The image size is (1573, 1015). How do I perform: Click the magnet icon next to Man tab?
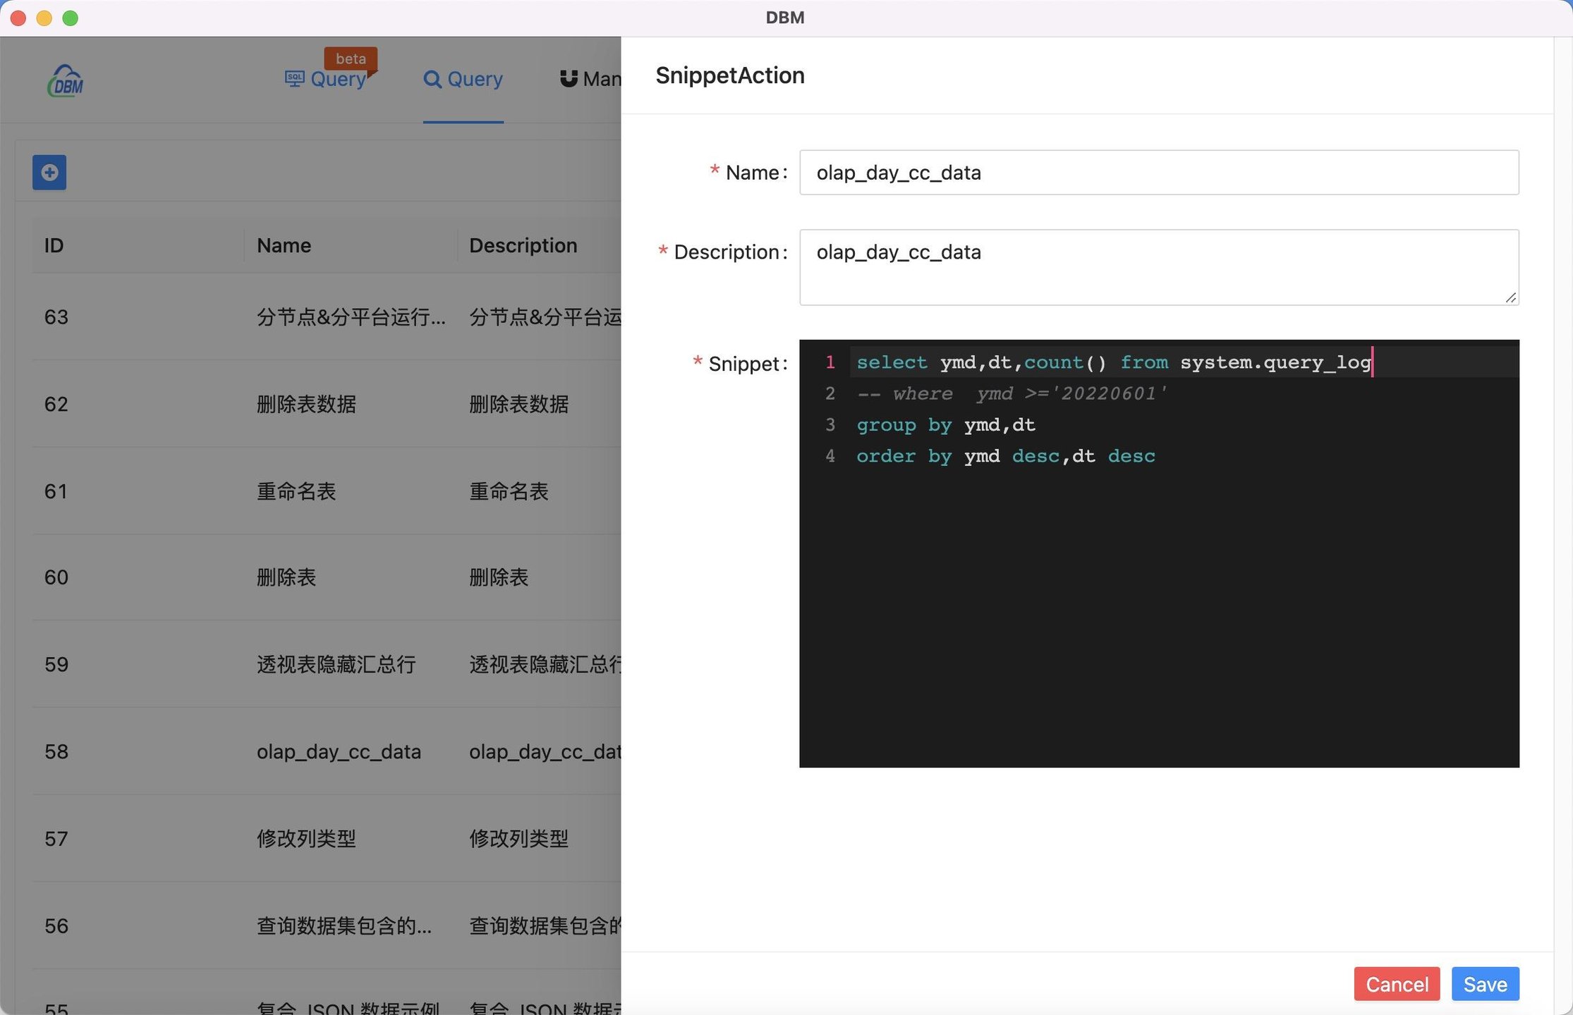point(569,79)
